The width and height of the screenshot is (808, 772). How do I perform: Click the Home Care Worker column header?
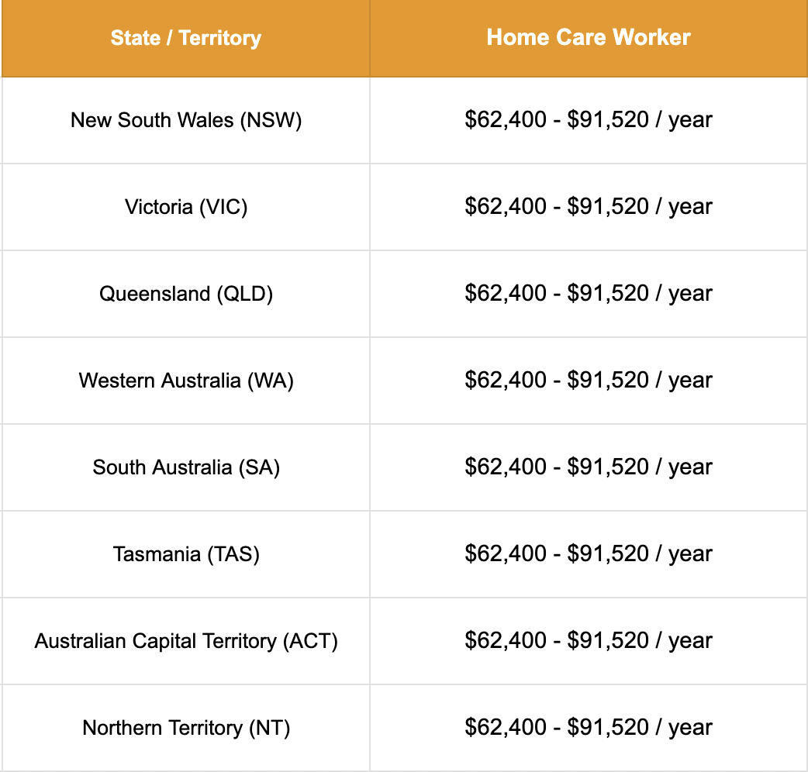pos(589,37)
